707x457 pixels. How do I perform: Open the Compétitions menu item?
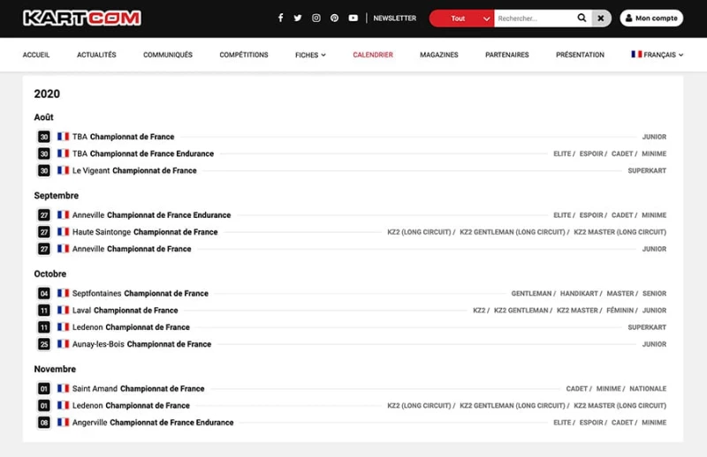click(244, 55)
